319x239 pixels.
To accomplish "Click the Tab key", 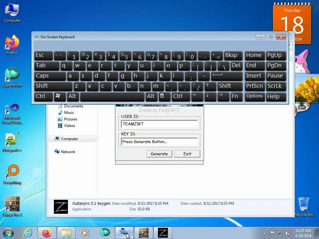I will click(x=47, y=66).
